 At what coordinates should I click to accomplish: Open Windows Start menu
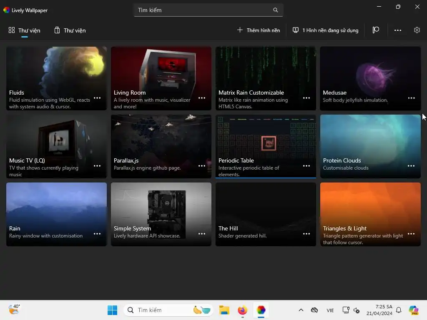click(112, 310)
